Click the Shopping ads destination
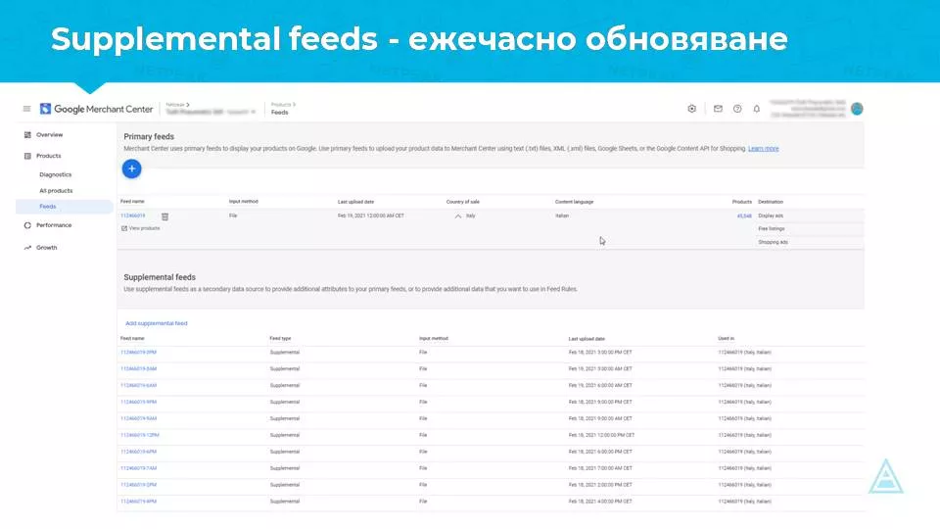This screenshot has width=940, height=529. click(x=774, y=242)
